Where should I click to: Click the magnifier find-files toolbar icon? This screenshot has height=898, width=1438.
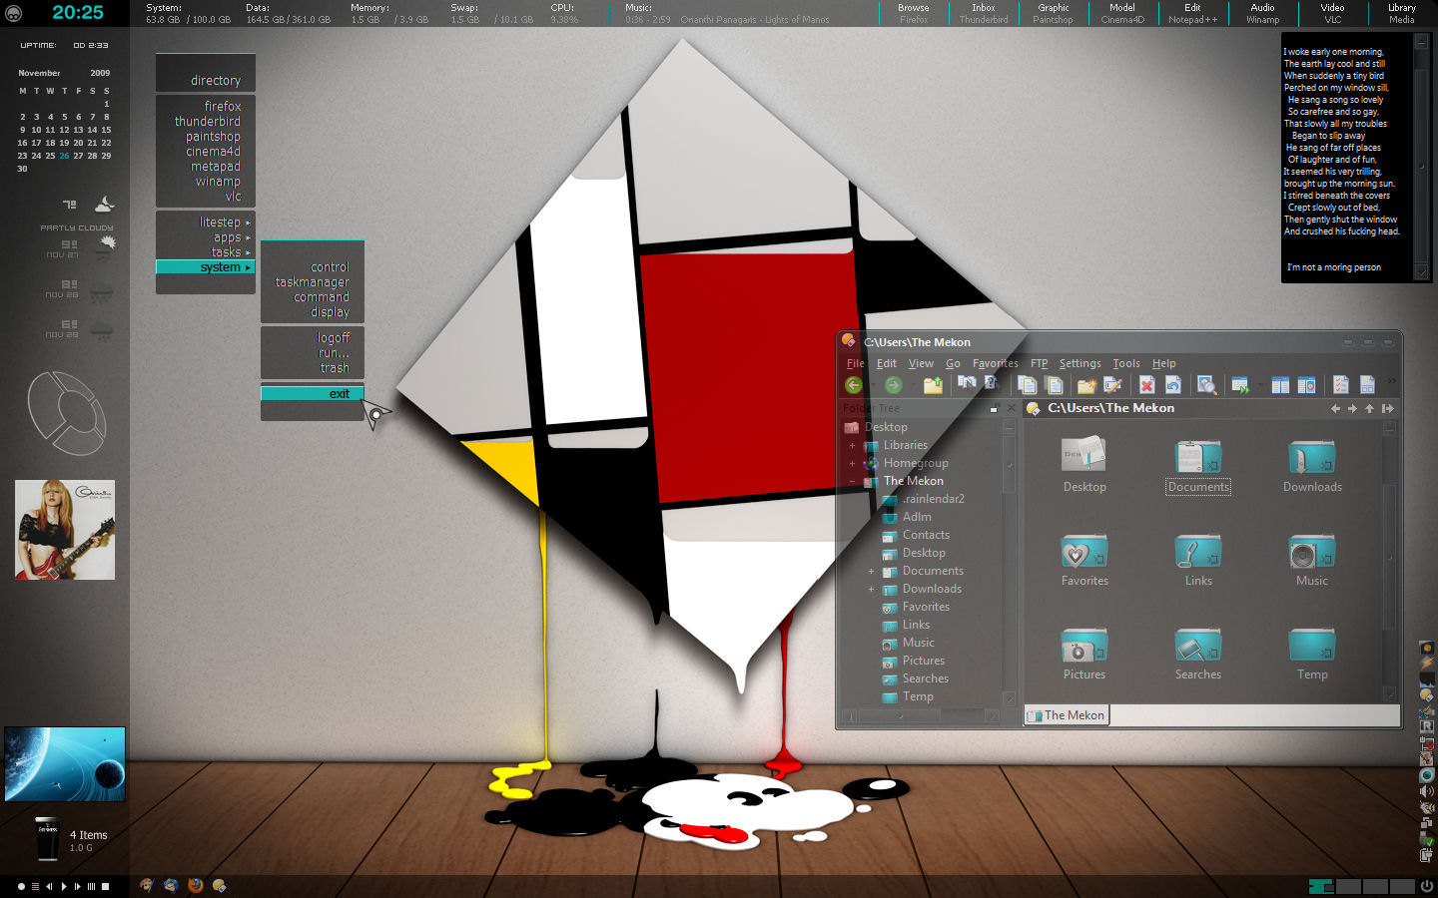pyautogui.click(x=1206, y=385)
